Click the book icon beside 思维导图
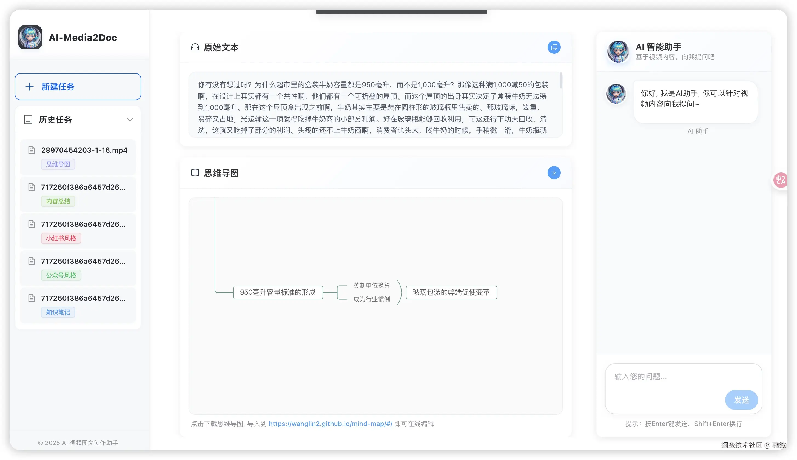This screenshot has height=460, width=797. [x=195, y=173]
